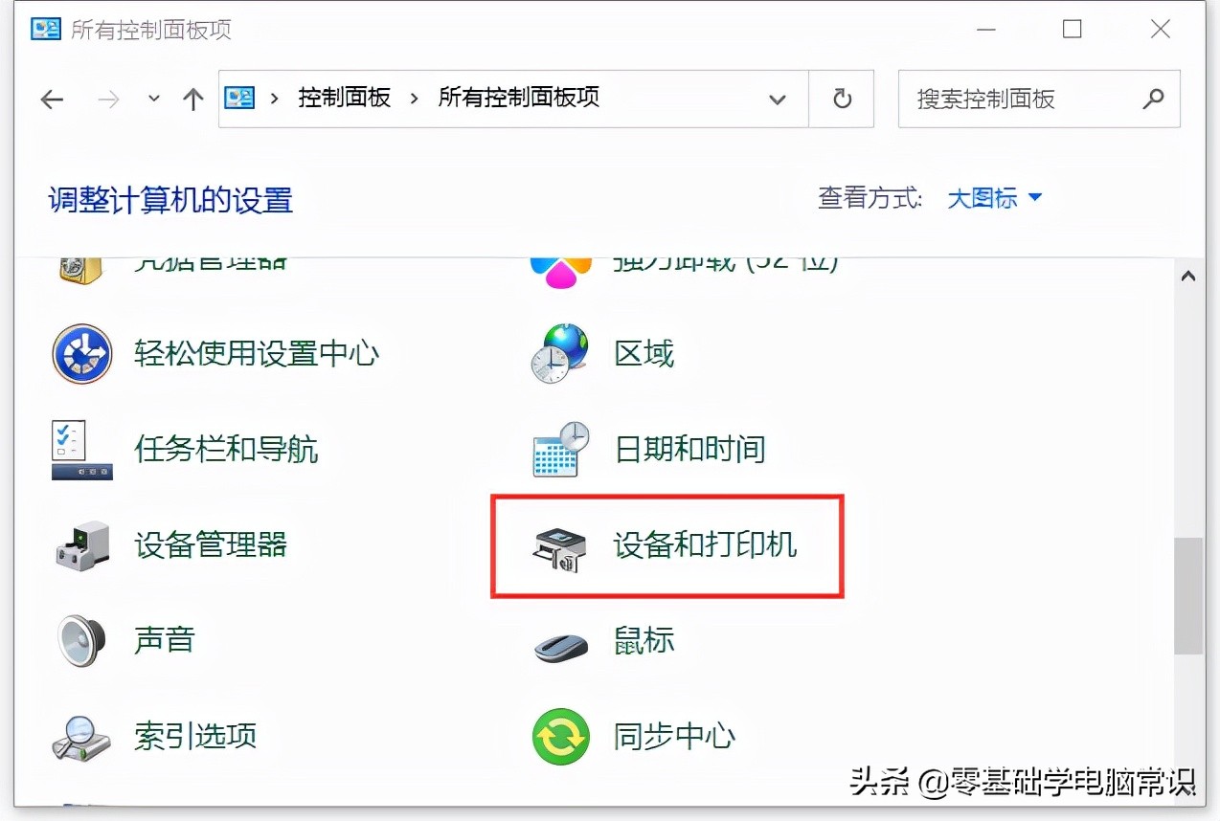This screenshot has height=821, width=1220.
Task: Refresh the page with the refresh icon
Action: point(841,99)
